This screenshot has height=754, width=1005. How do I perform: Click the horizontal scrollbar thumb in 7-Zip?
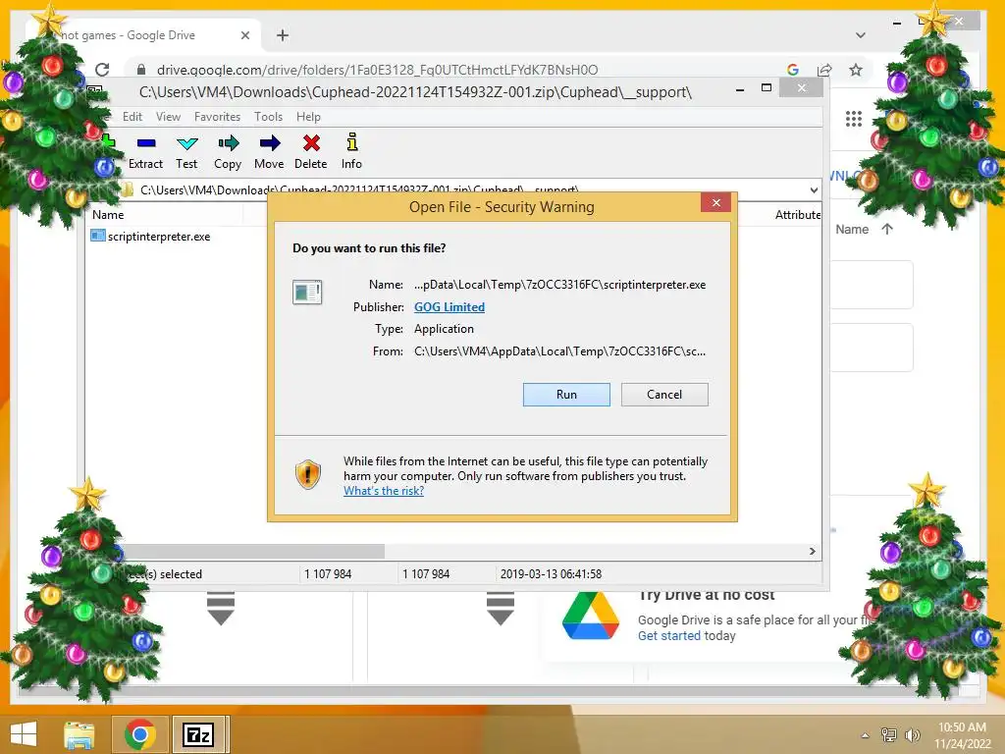point(252,552)
